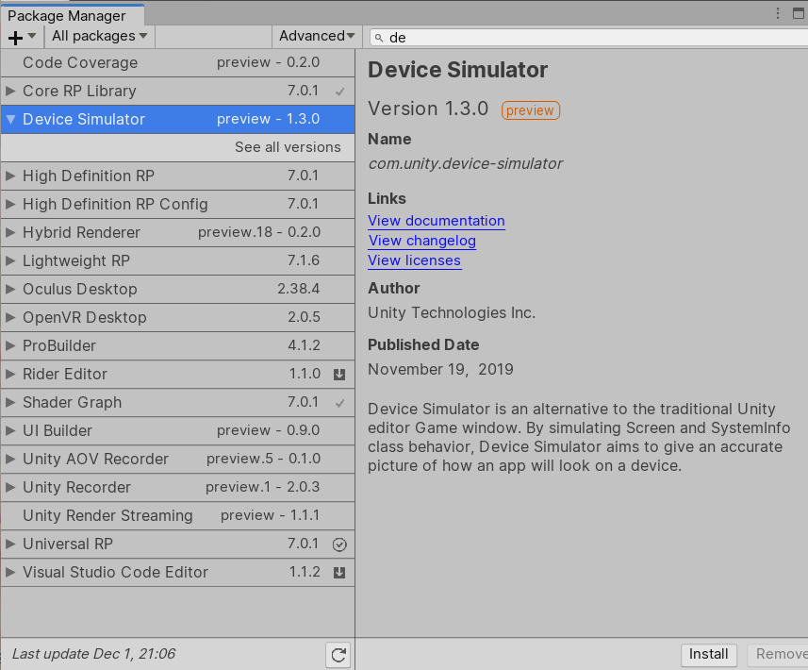Select the Code Coverage package
The image size is (808, 670).
coord(178,63)
